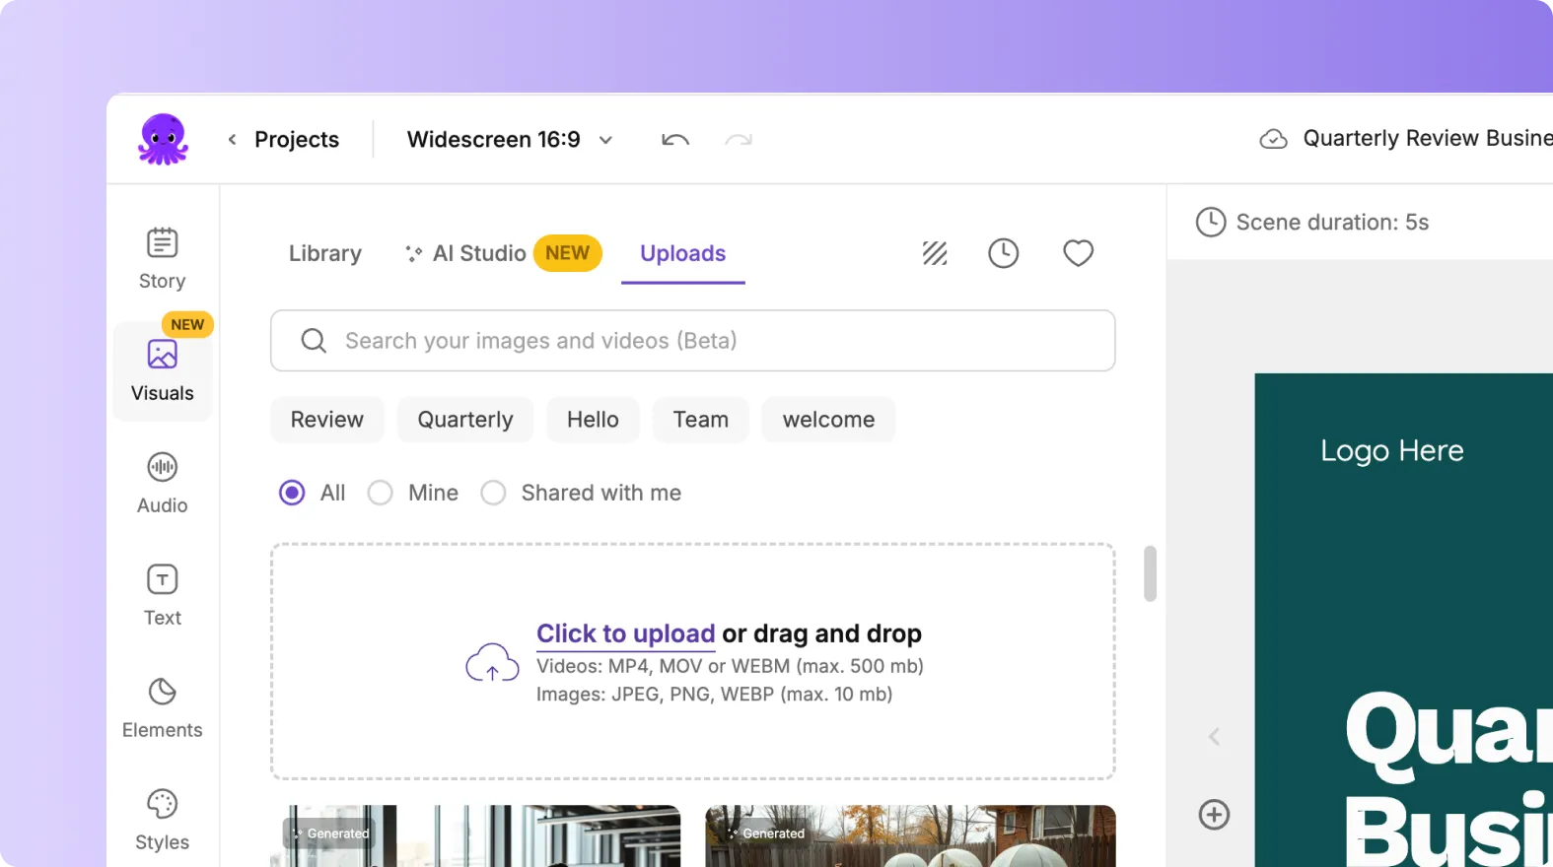Select the Mine radio option
Screen dimensions: 1553x867
[x=381, y=493]
